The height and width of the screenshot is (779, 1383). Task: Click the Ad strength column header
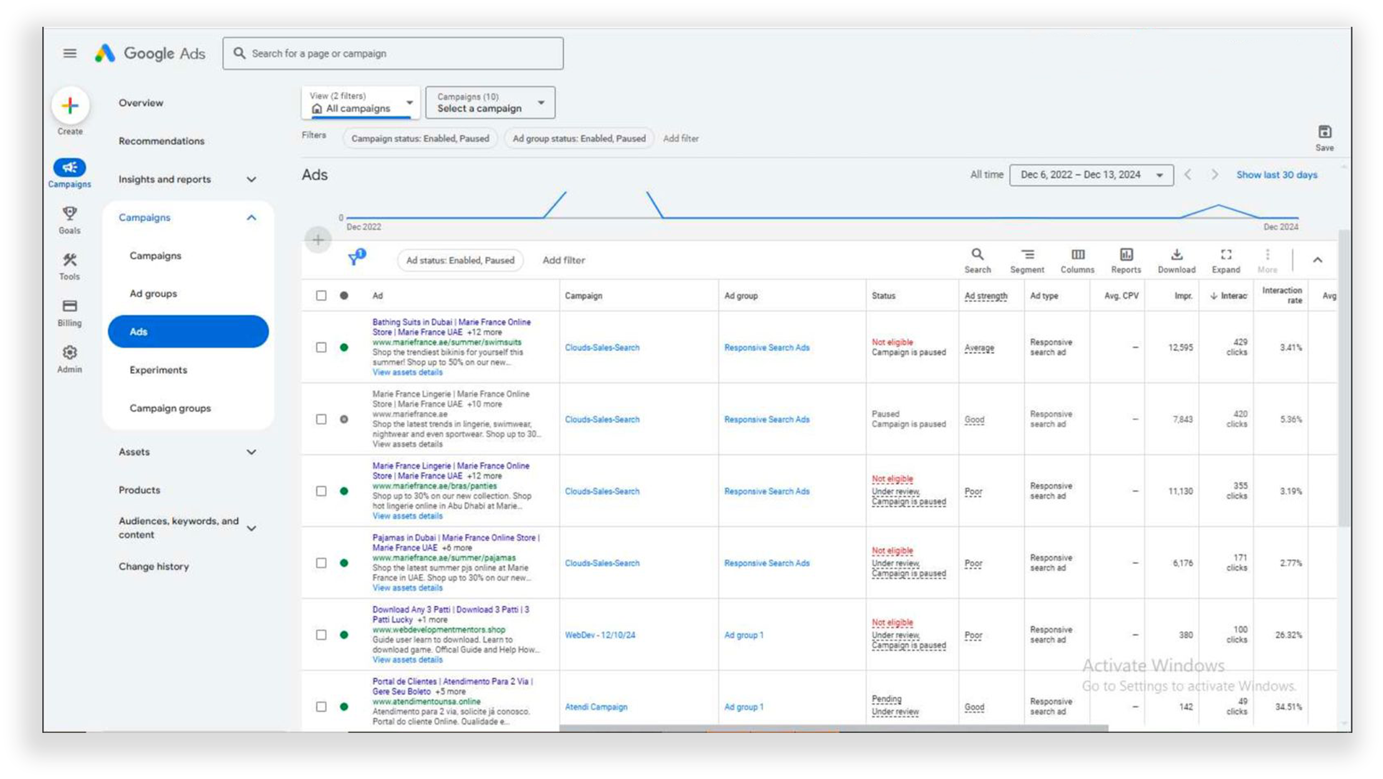(x=986, y=295)
